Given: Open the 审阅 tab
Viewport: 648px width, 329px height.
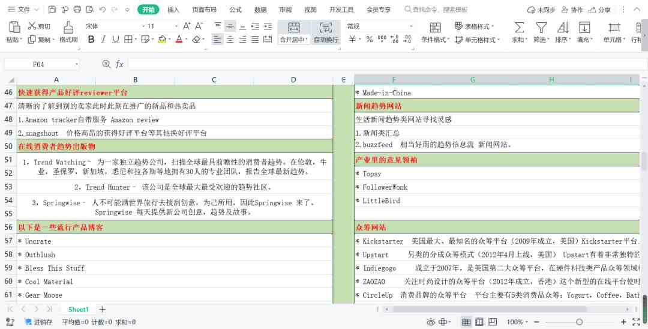Looking at the screenshot, I should coord(285,10).
